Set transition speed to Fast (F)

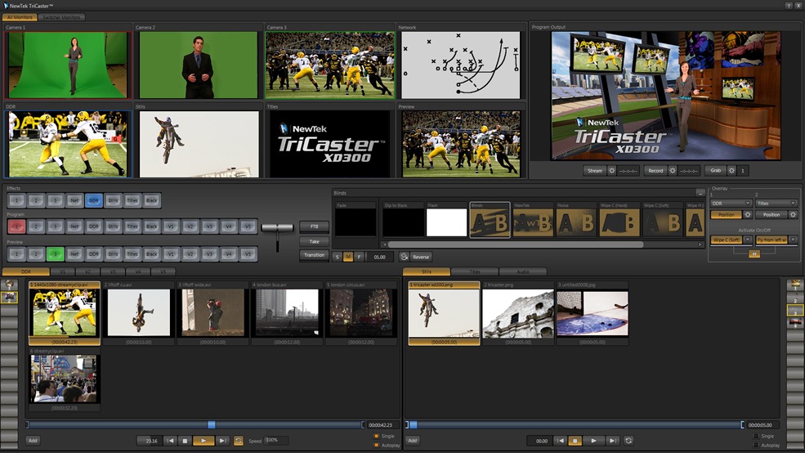[359, 257]
